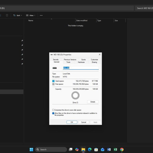Viewport: 153px width, 153px height.
Task: Open the View dropdown menu
Action: [x=31, y=15]
